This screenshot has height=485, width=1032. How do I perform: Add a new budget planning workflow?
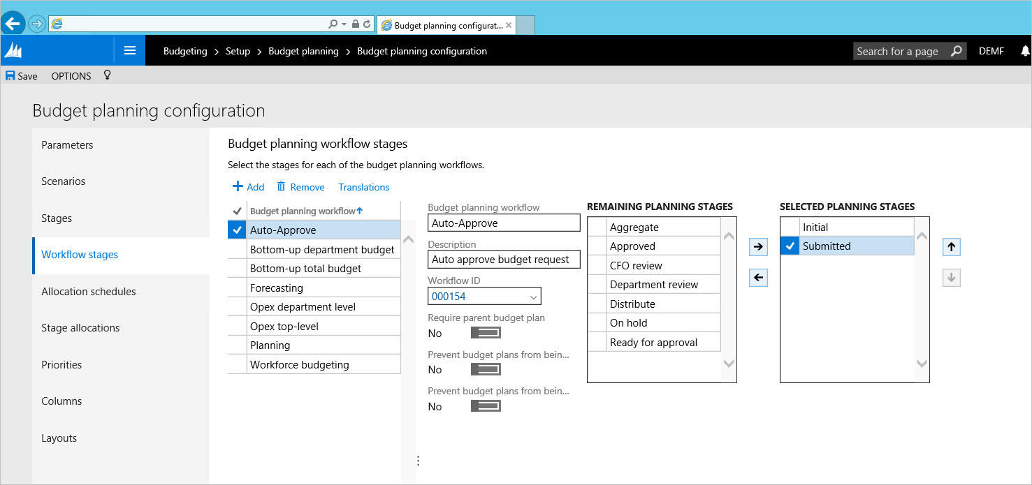coord(249,187)
